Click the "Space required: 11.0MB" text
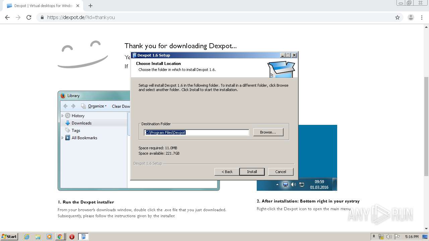 pos(158,148)
